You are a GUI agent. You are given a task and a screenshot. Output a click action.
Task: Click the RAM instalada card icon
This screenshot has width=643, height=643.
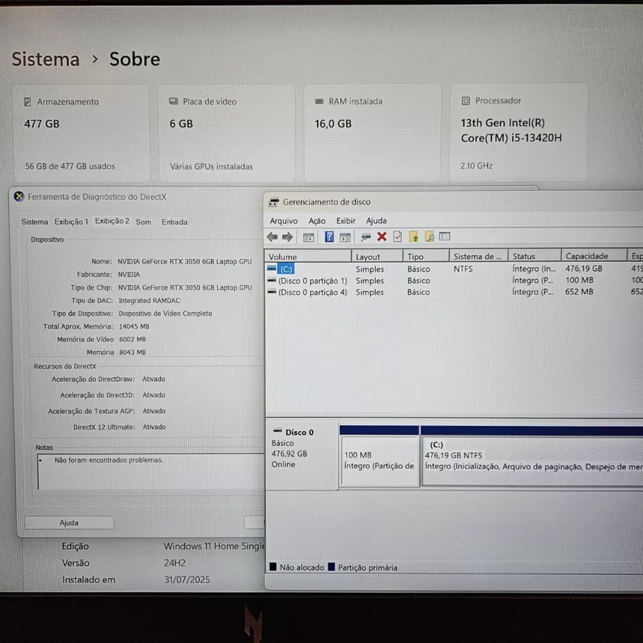point(319,102)
